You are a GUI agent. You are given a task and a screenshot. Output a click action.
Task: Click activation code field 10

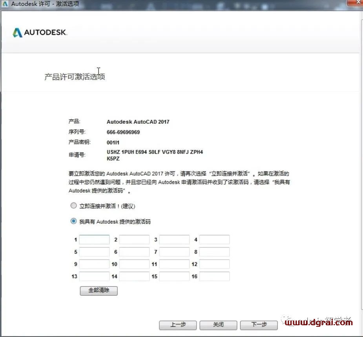click(134, 264)
